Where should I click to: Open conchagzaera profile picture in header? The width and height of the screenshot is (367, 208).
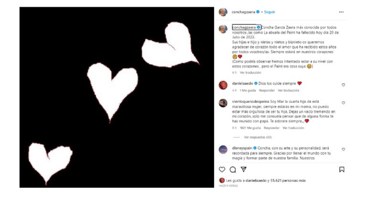(223, 12)
